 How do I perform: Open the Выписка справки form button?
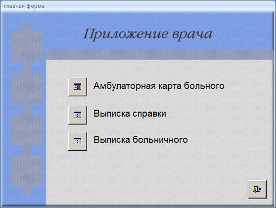tap(78, 115)
